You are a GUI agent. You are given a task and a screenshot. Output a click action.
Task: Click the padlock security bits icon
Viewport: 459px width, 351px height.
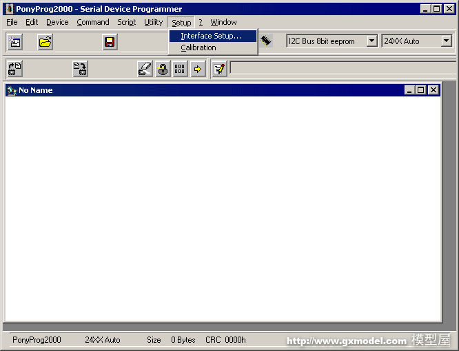(163, 69)
